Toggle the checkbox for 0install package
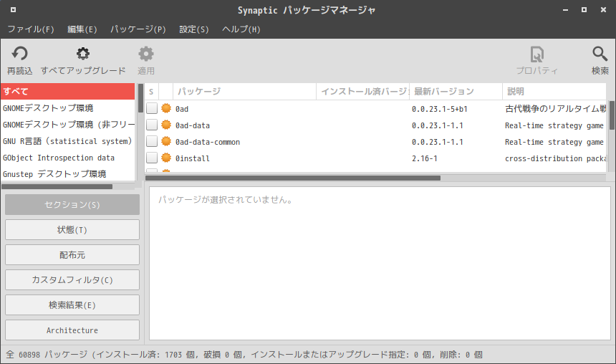Viewport: 616px width, 364px height. click(152, 158)
